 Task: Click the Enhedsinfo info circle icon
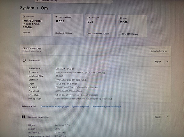[24, 60]
